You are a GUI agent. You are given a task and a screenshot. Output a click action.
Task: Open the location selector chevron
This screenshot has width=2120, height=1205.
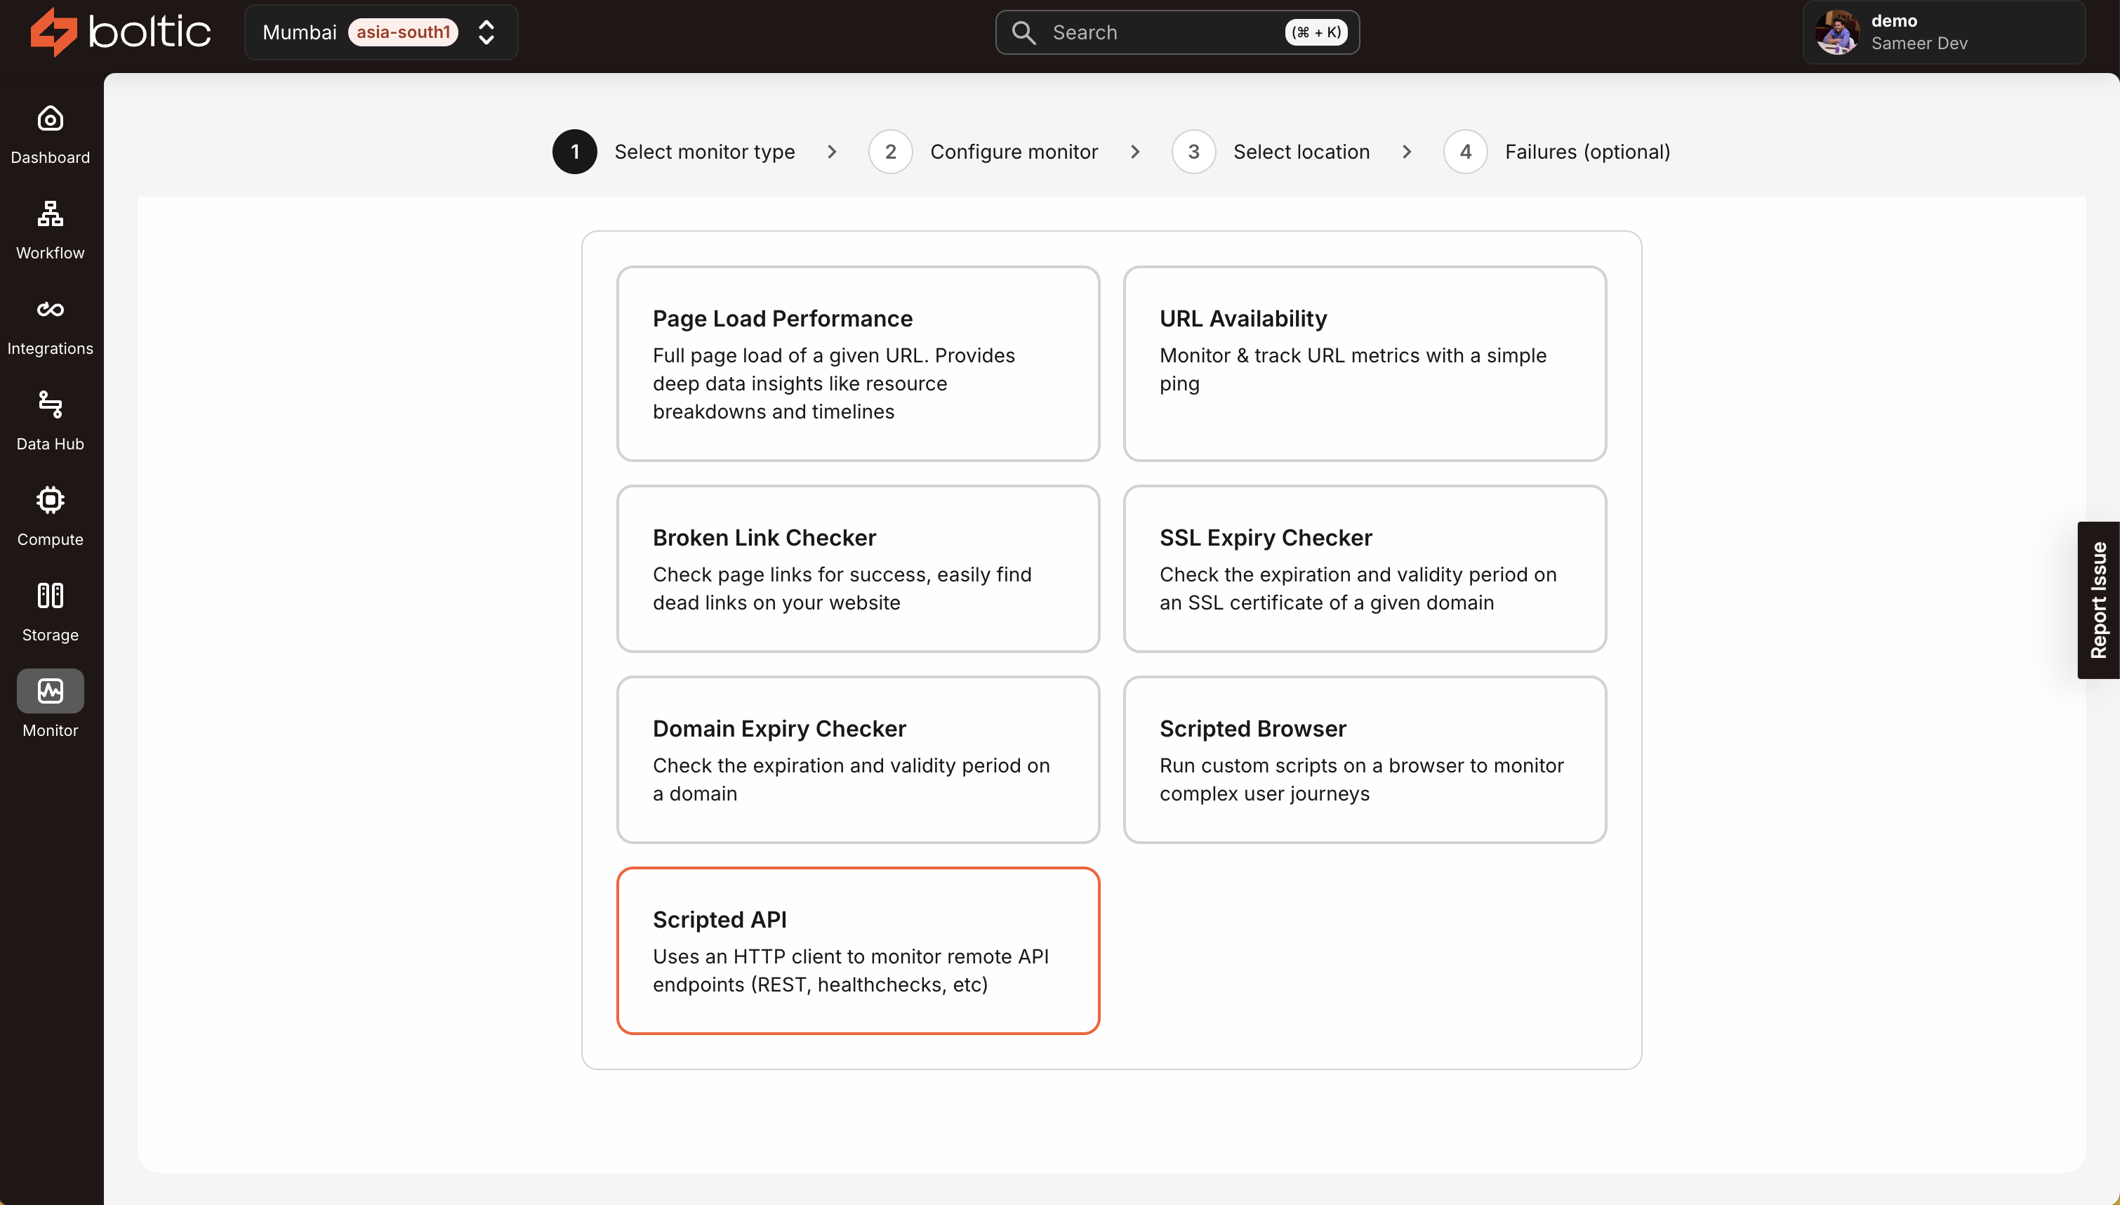coord(486,32)
